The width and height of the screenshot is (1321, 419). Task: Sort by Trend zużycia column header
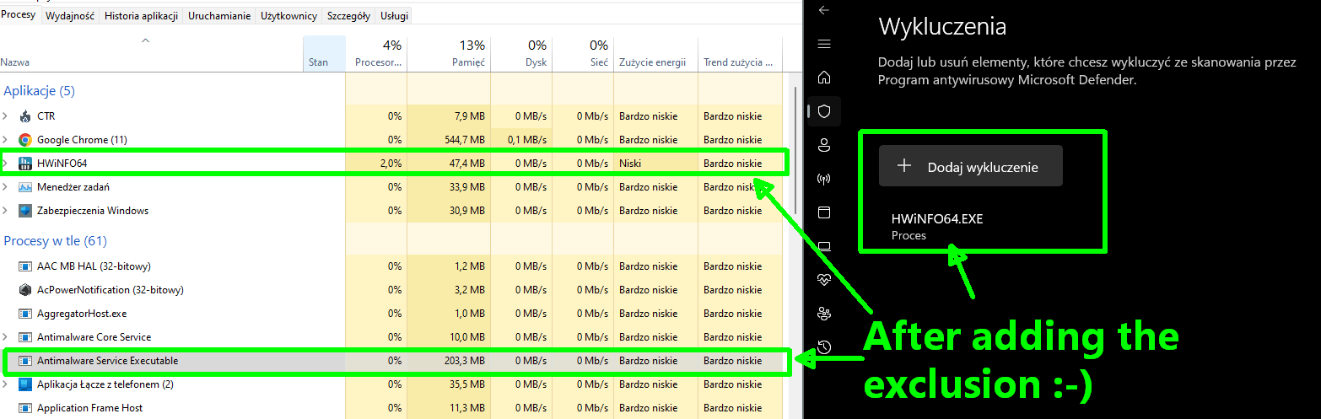pyautogui.click(x=740, y=53)
